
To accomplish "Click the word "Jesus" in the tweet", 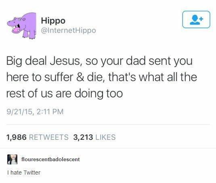I will click(x=65, y=61).
